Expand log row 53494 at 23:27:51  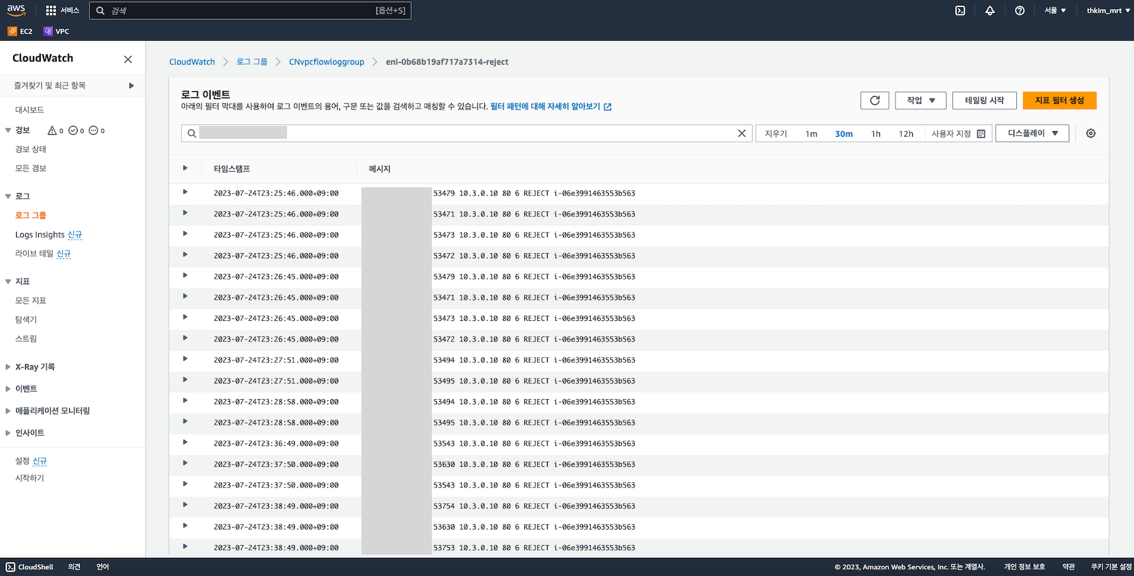coord(185,358)
